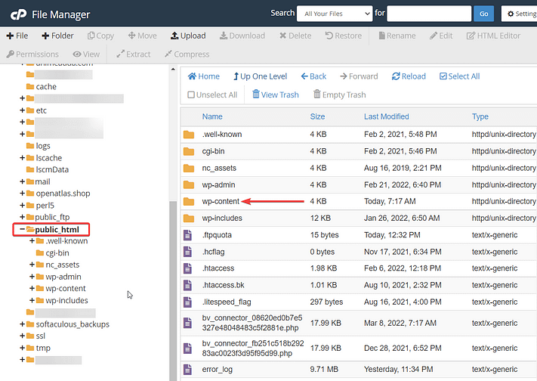Select the bv_connector_08620ed0b7e5 php file name
Screen dimensions: 537x381
pyautogui.click(x=252, y=323)
